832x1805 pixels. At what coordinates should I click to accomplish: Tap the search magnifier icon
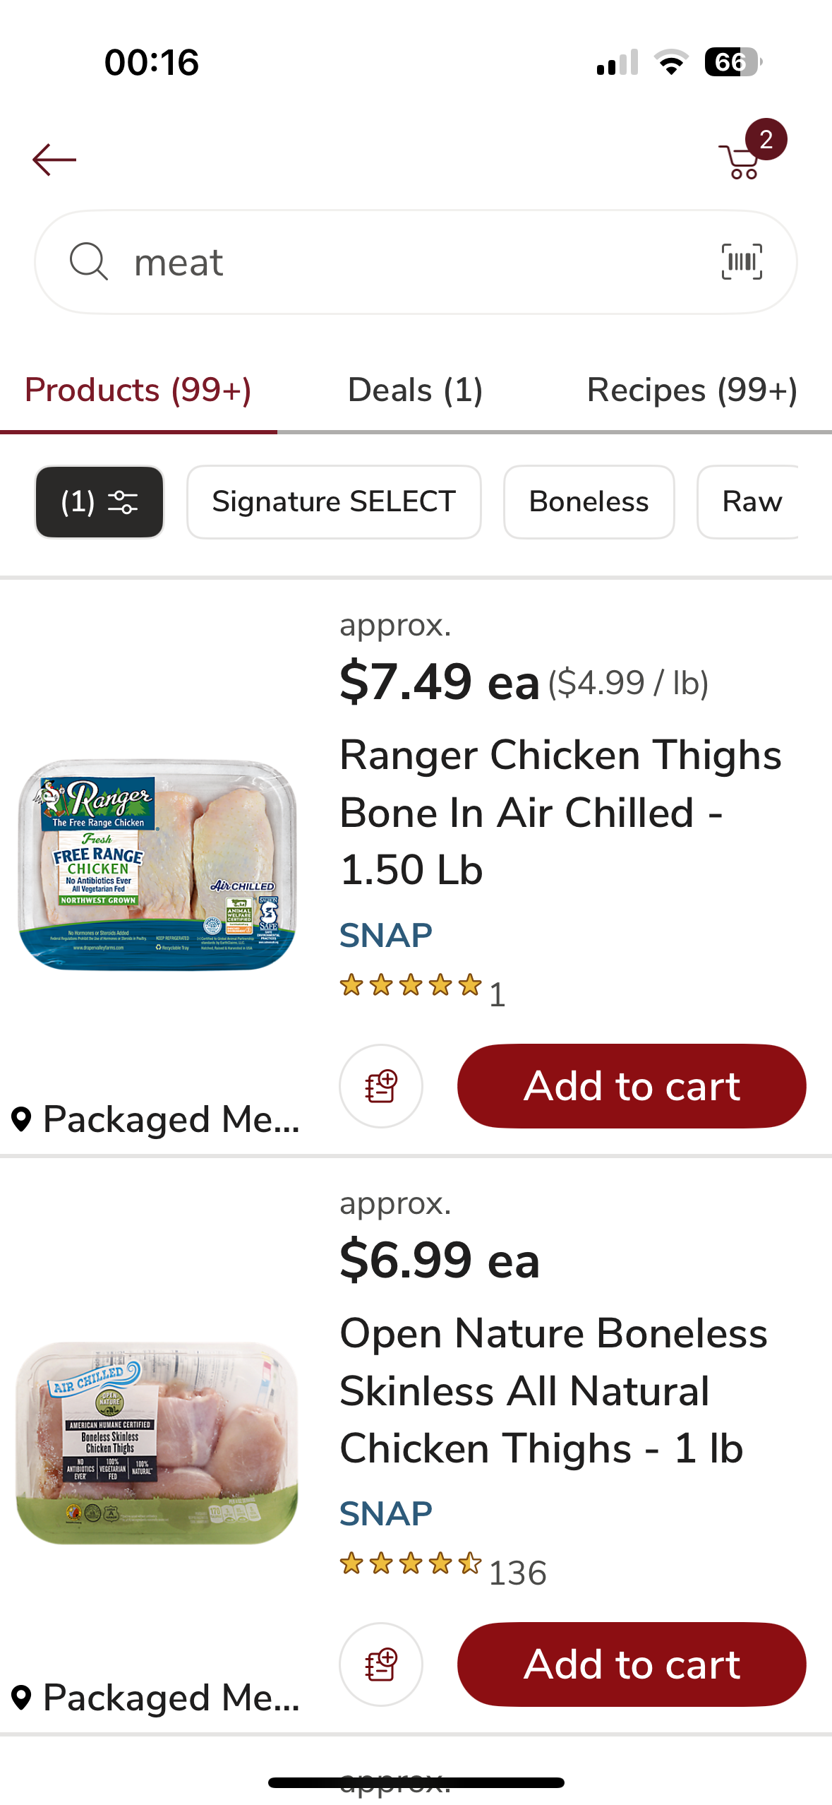[x=89, y=262]
